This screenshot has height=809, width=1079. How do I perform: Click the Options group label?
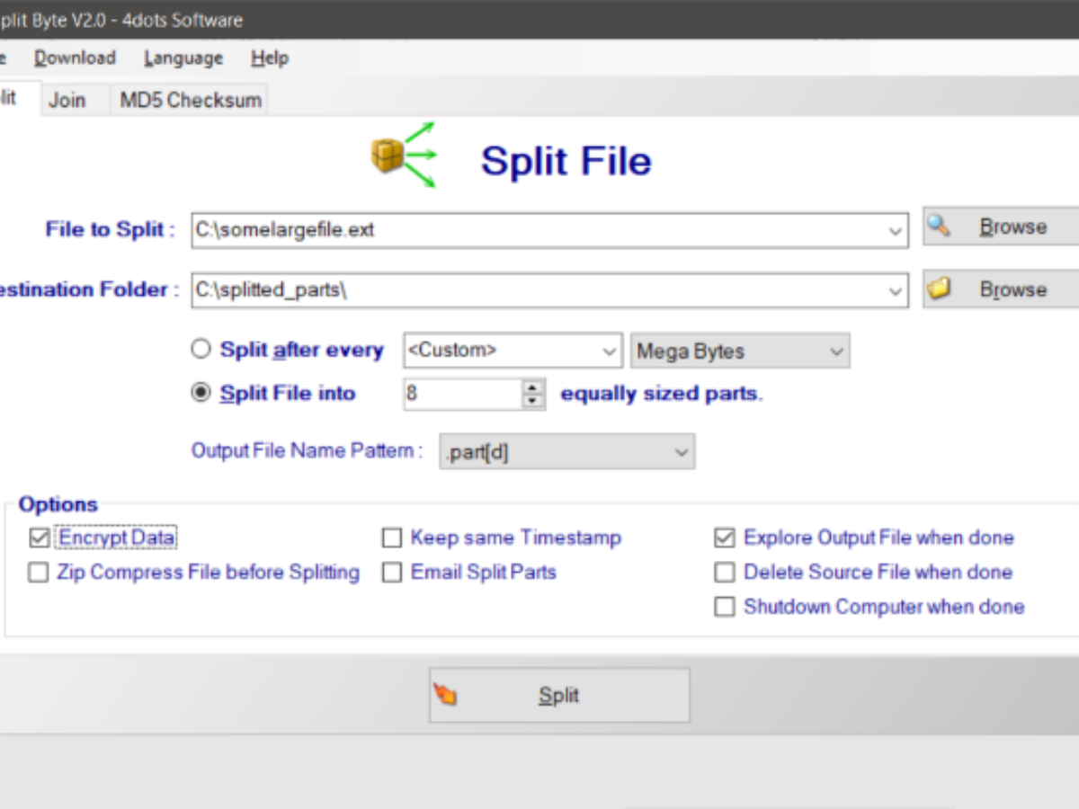[x=58, y=504]
